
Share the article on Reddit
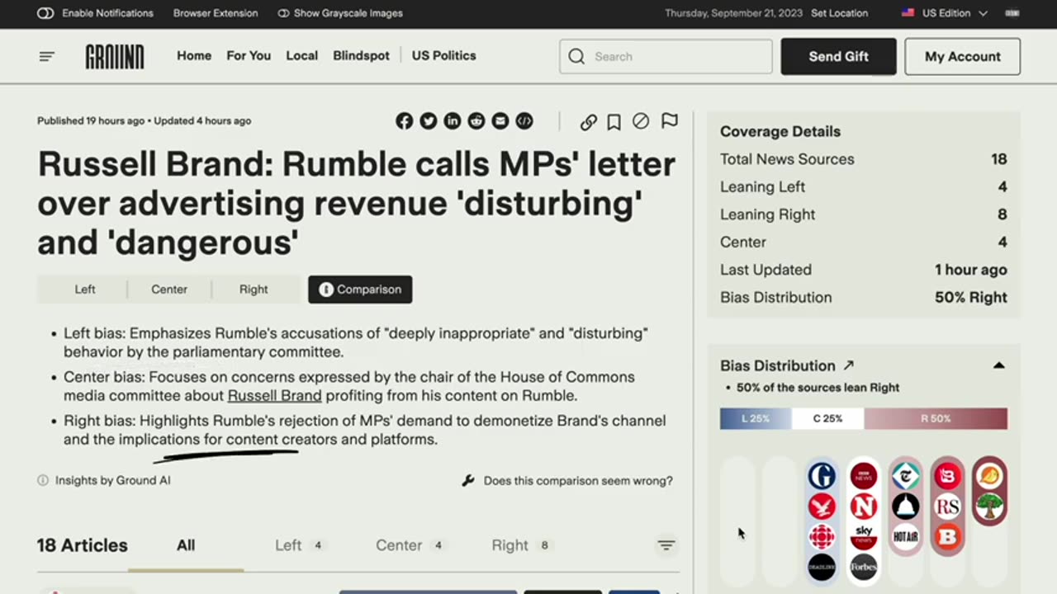476,121
